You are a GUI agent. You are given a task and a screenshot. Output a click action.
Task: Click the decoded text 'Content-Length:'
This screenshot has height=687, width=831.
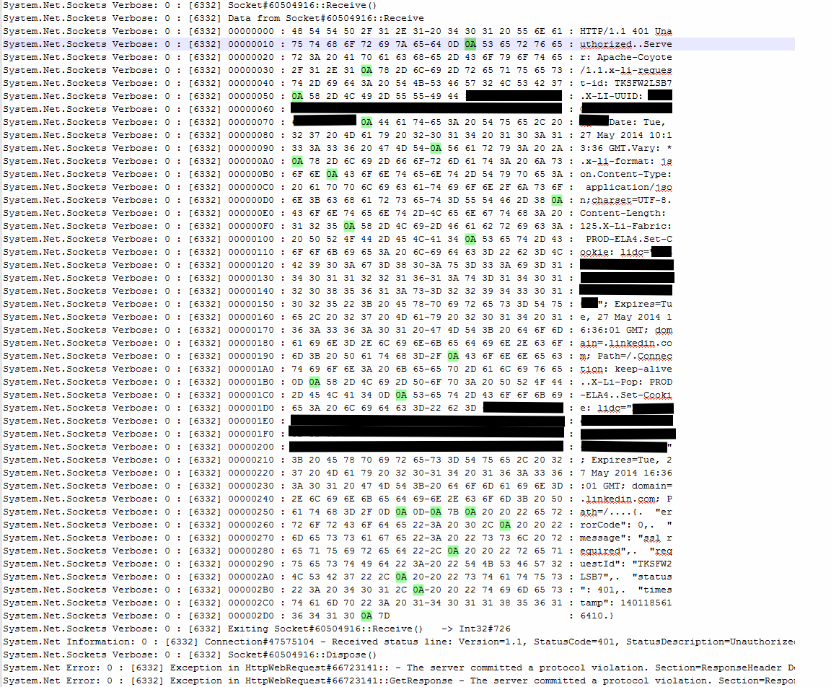tap(623, 213)
